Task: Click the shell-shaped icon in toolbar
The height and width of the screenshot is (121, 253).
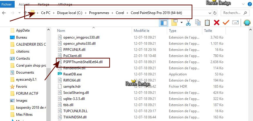Action: (247, 23)
